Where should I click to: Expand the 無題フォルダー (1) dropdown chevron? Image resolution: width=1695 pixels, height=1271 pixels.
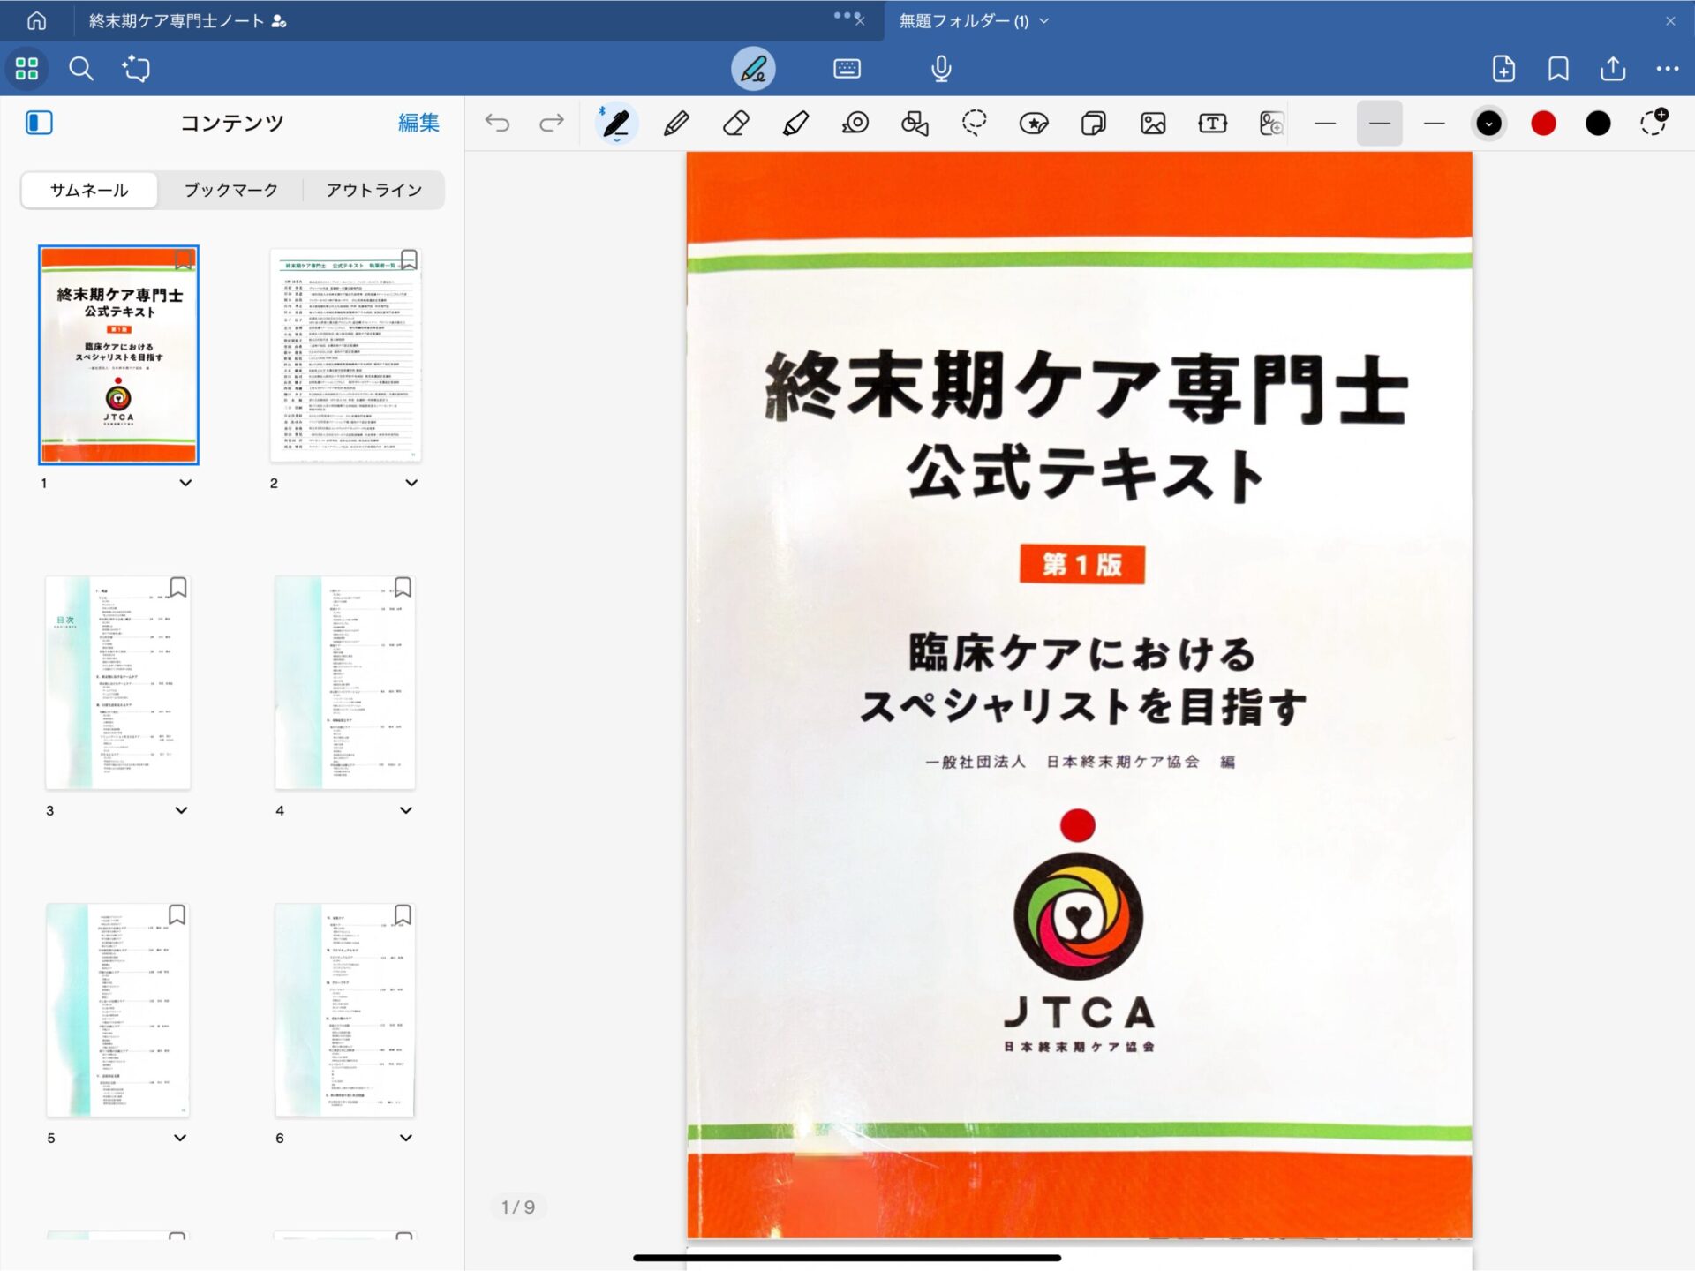[1044, 20]
